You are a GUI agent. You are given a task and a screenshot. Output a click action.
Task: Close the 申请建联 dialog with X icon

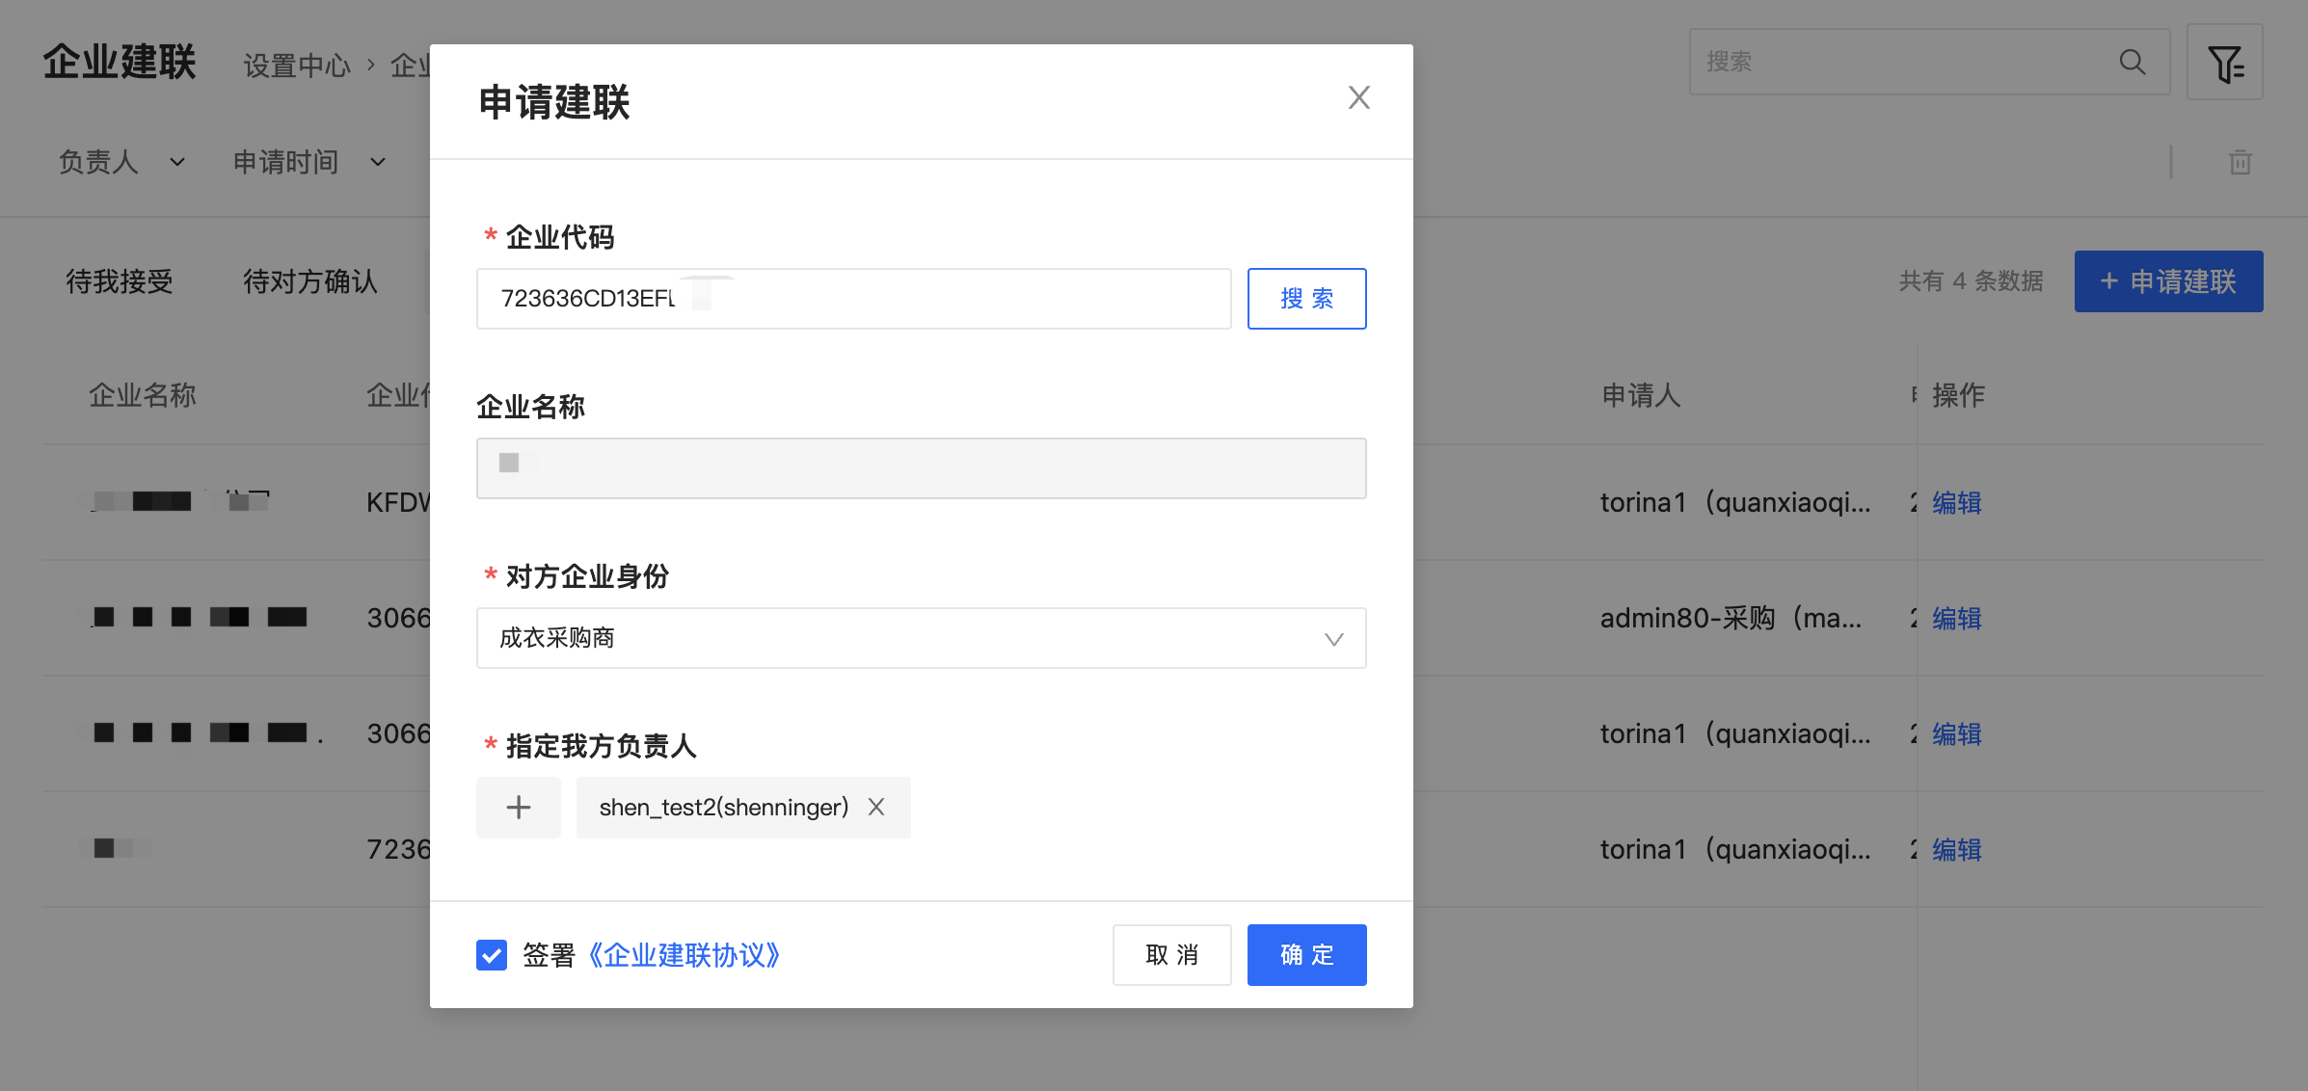tap(1358, 97)
